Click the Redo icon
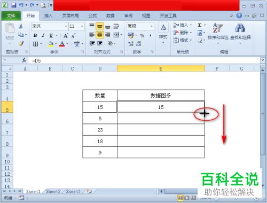 32,5
